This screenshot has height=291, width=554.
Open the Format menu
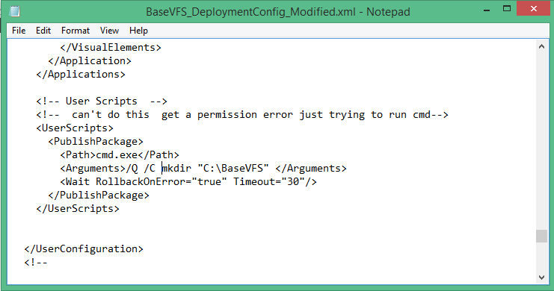tap(76, 31)
